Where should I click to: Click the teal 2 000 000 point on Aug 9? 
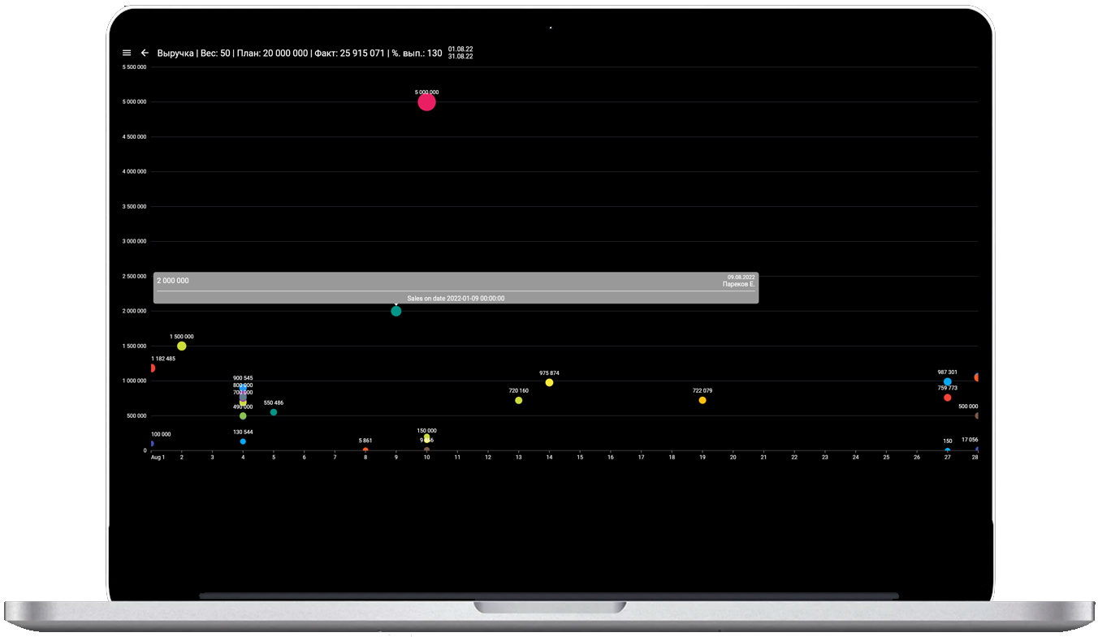coord(396,311)
